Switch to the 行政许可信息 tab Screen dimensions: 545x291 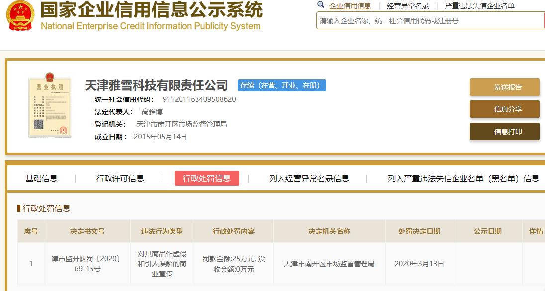coord(120,179)
